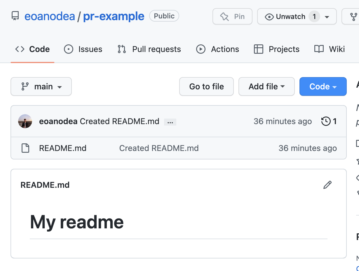The image size is (359, 271).
Task: Open the Unwatch dropdown arrow
Action: (327, 17)
